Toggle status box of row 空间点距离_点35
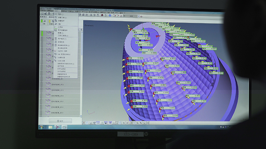 click(42, 101)
